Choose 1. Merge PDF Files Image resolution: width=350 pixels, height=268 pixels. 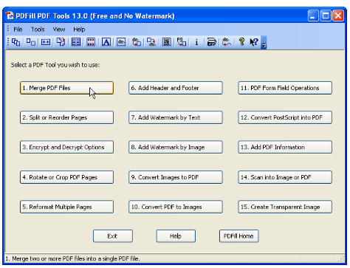66,88
